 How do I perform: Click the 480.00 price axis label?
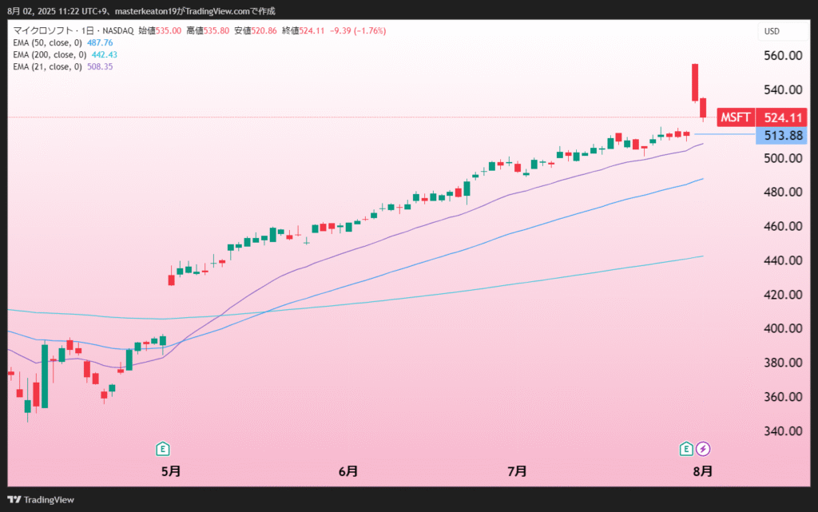[783, 192]
